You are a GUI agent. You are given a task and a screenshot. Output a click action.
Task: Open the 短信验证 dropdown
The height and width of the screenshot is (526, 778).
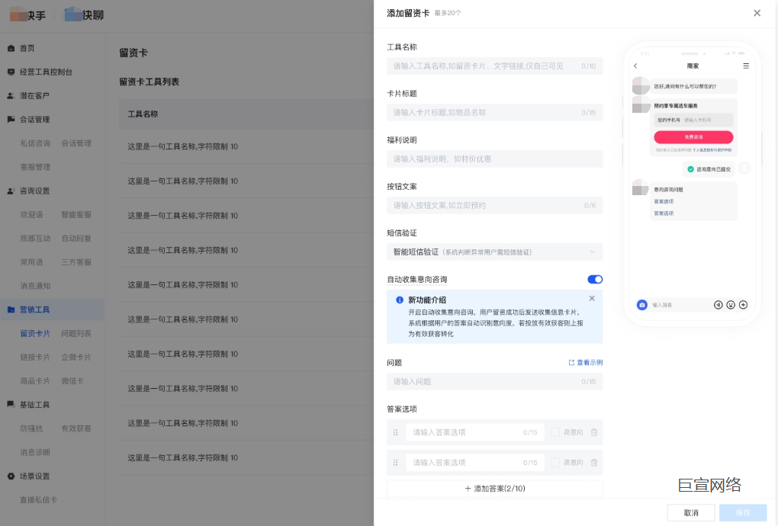coord(494,250)
